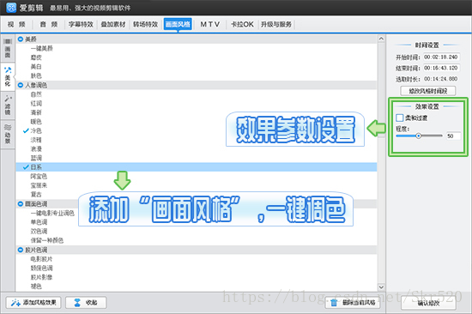Click the 删除当前风格 button
Viewport: 472px width, 314px height.
point(353,303)
